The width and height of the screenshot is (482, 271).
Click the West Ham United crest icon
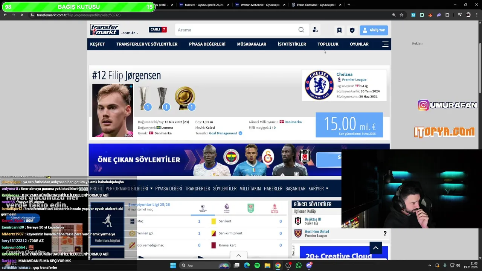pos(298,233)
